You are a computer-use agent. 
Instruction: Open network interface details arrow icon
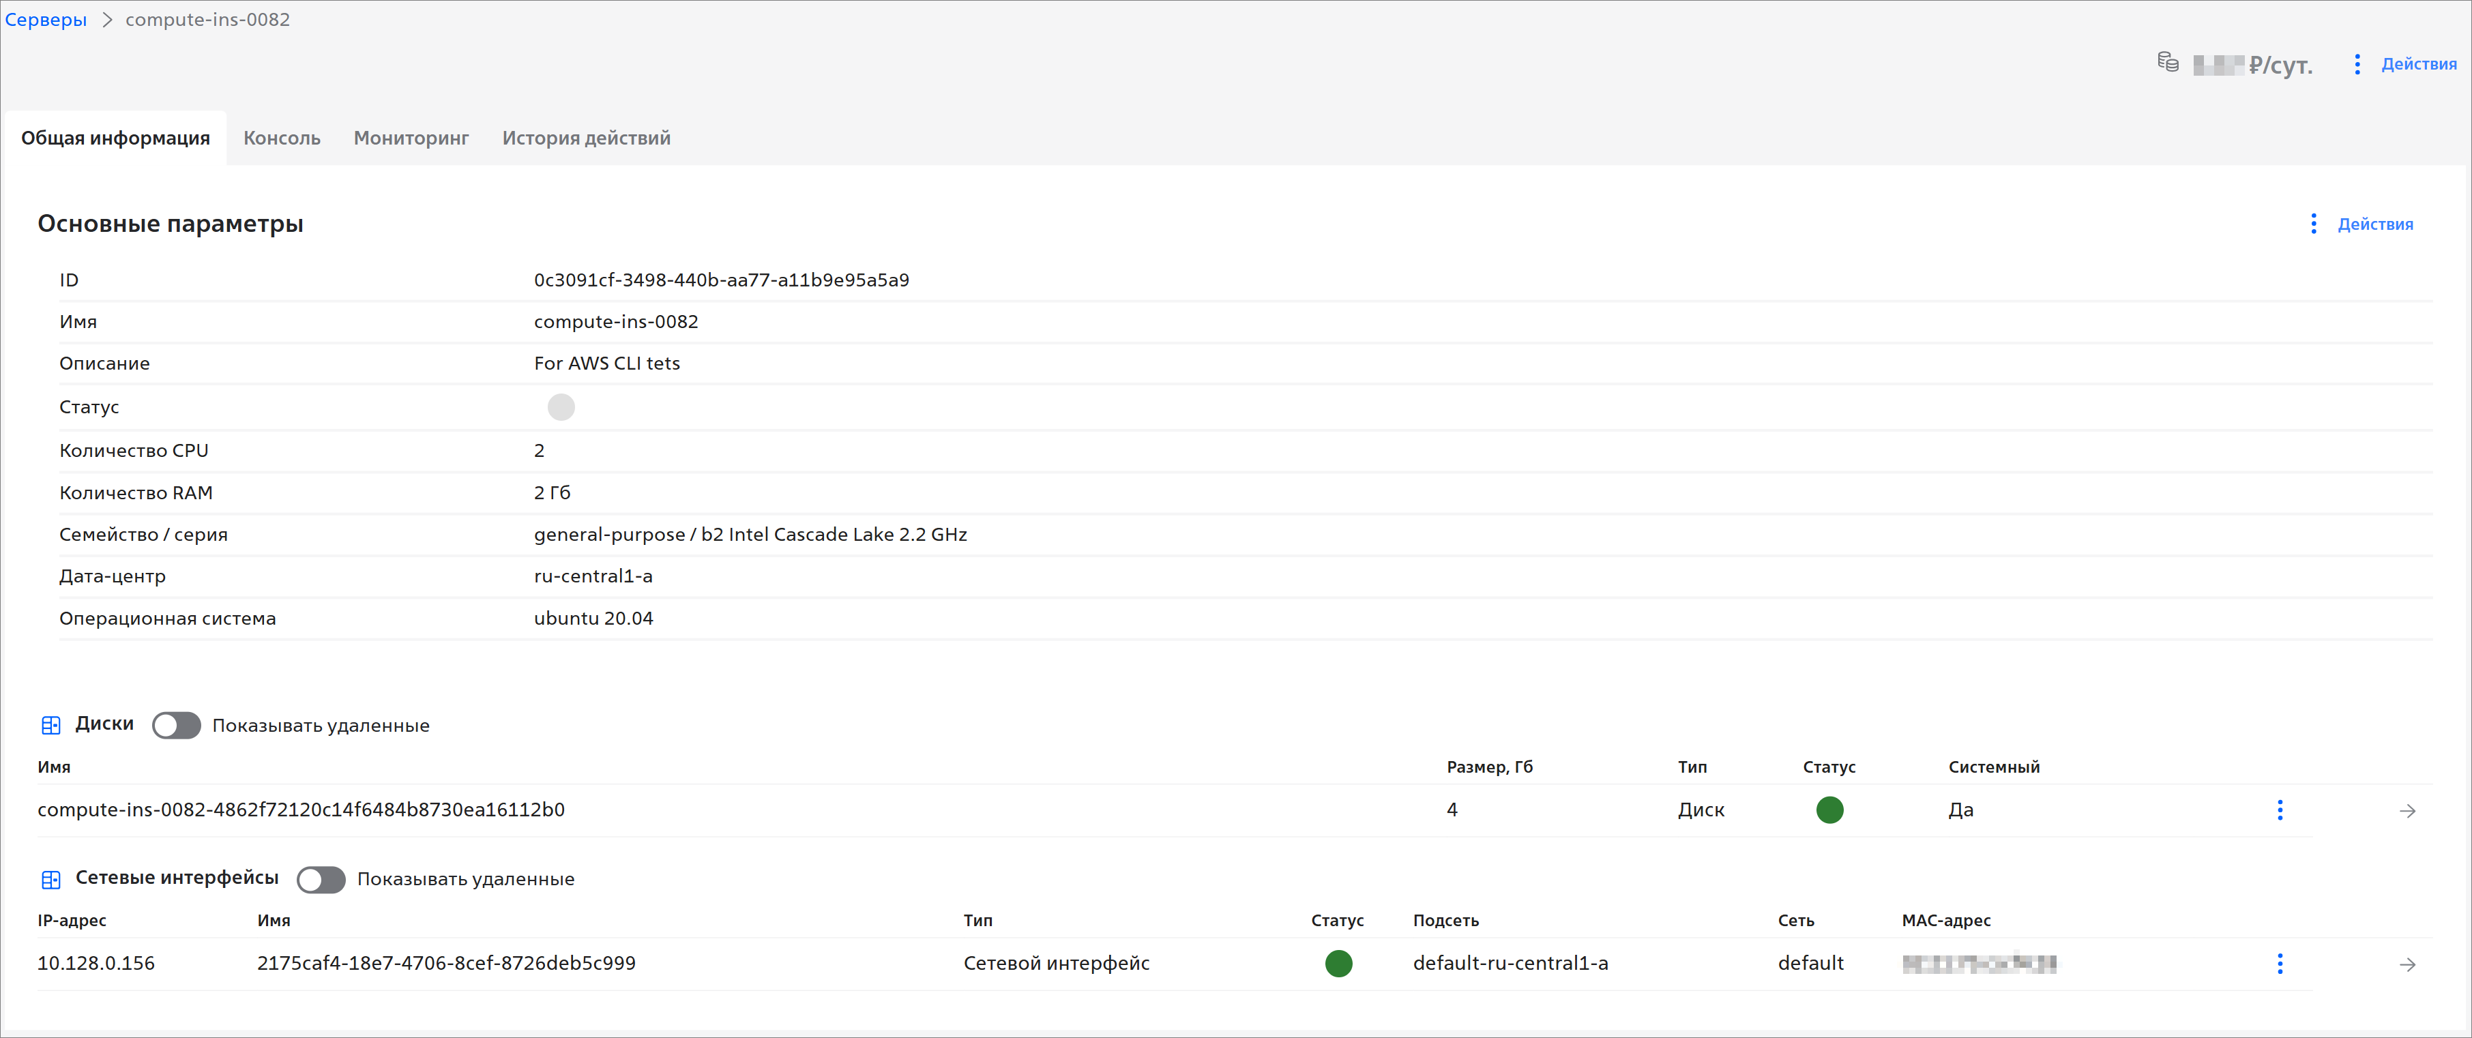click(2407, 965)
